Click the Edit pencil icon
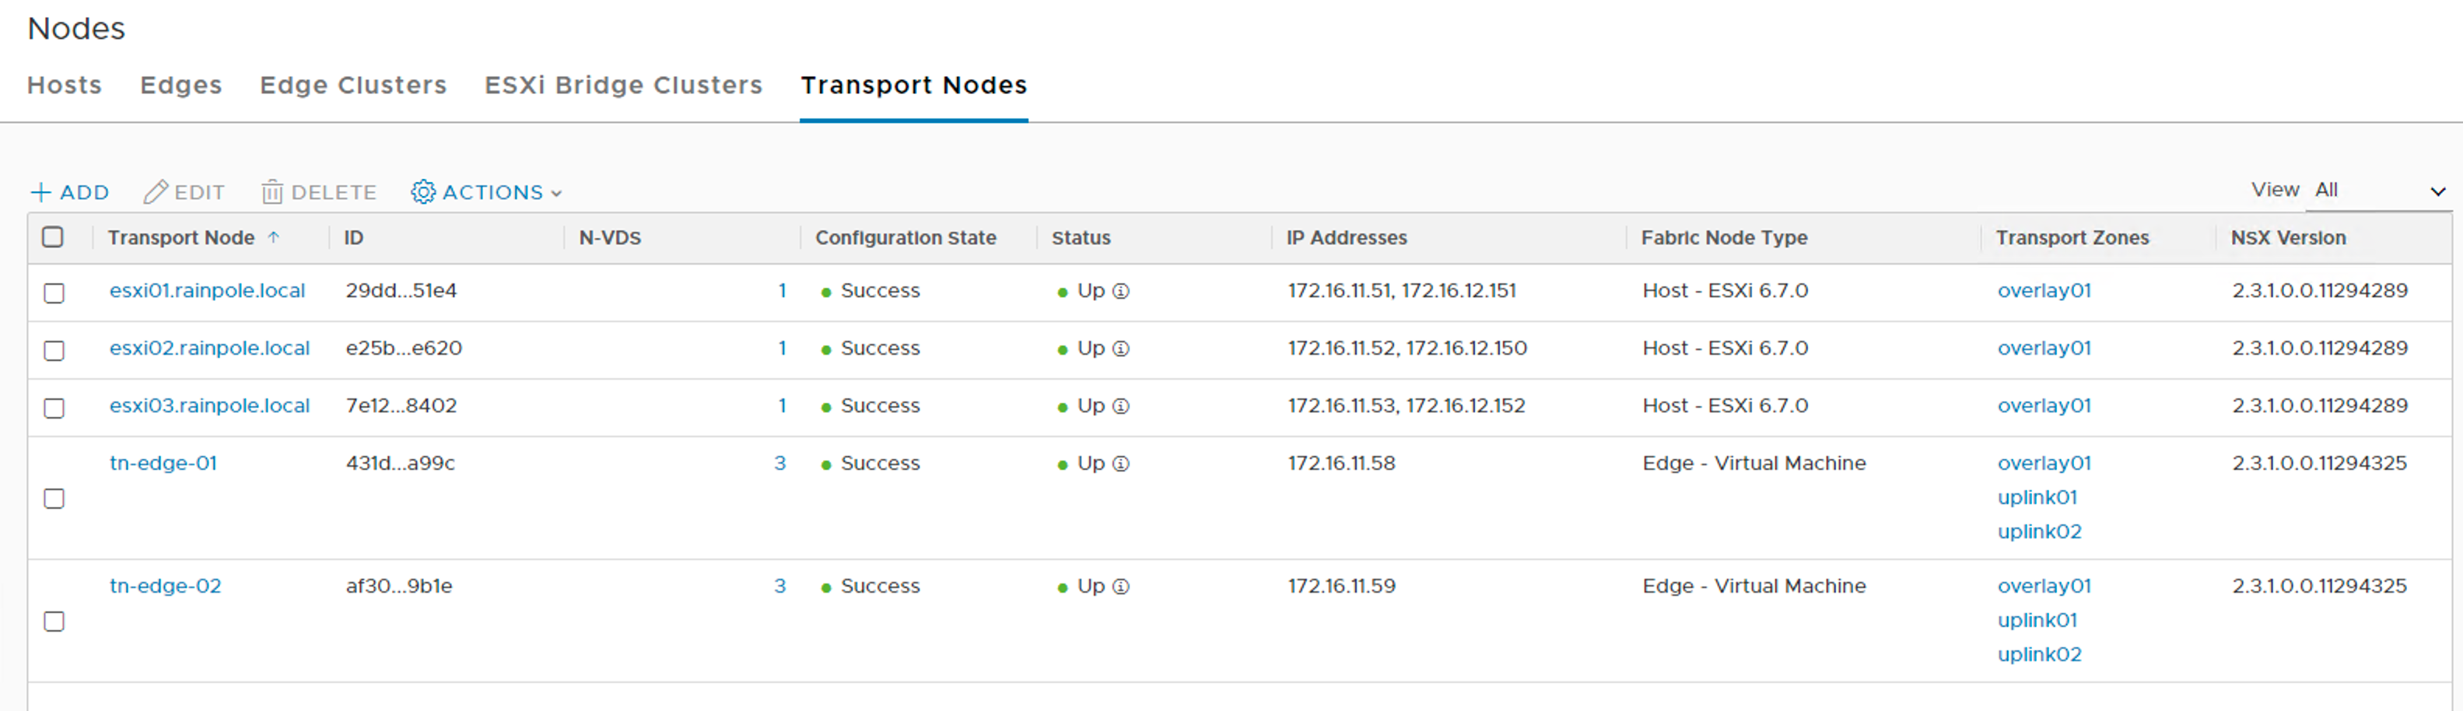 [x=155, y=192]
